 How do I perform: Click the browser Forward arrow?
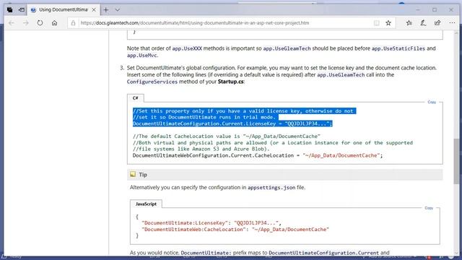[26, 23]
